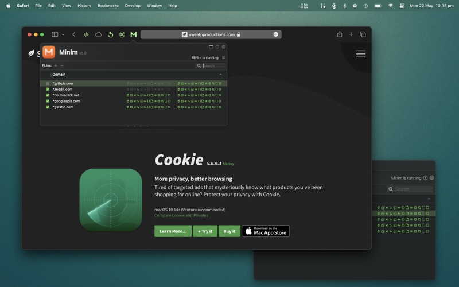Select the *.reddit.com domain row
The width and height of the screenshot is (459, 287).
[134, 90]
